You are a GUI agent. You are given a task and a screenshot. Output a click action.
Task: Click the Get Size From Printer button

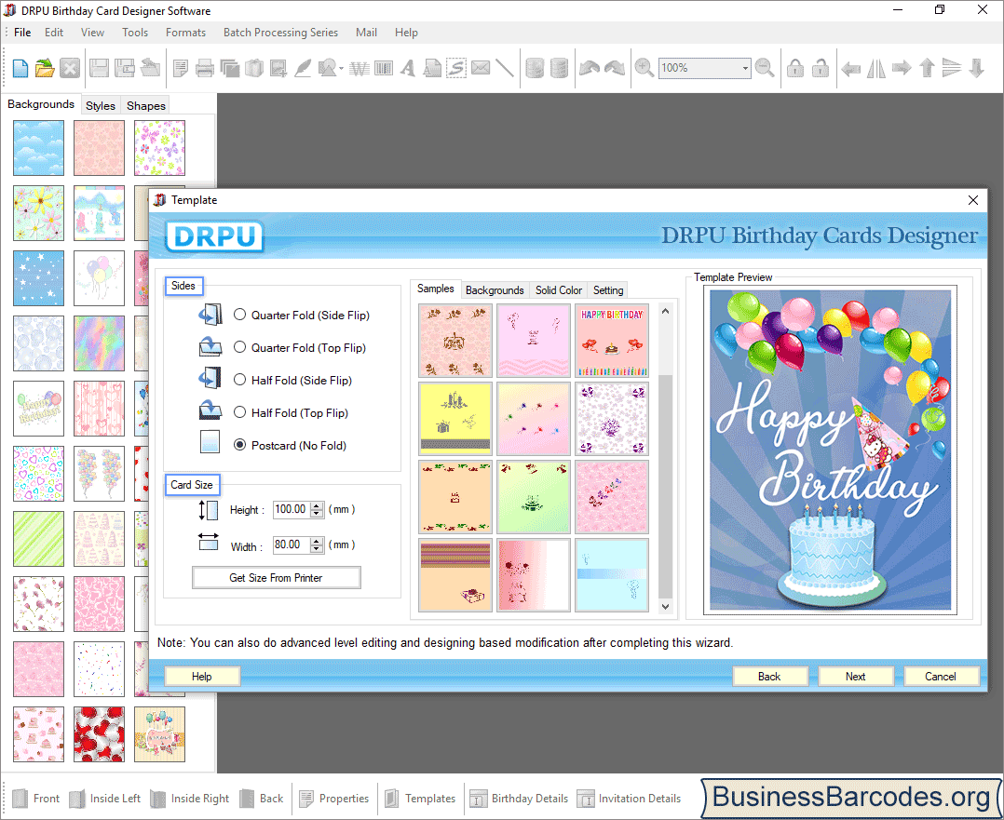coord(276,577)
